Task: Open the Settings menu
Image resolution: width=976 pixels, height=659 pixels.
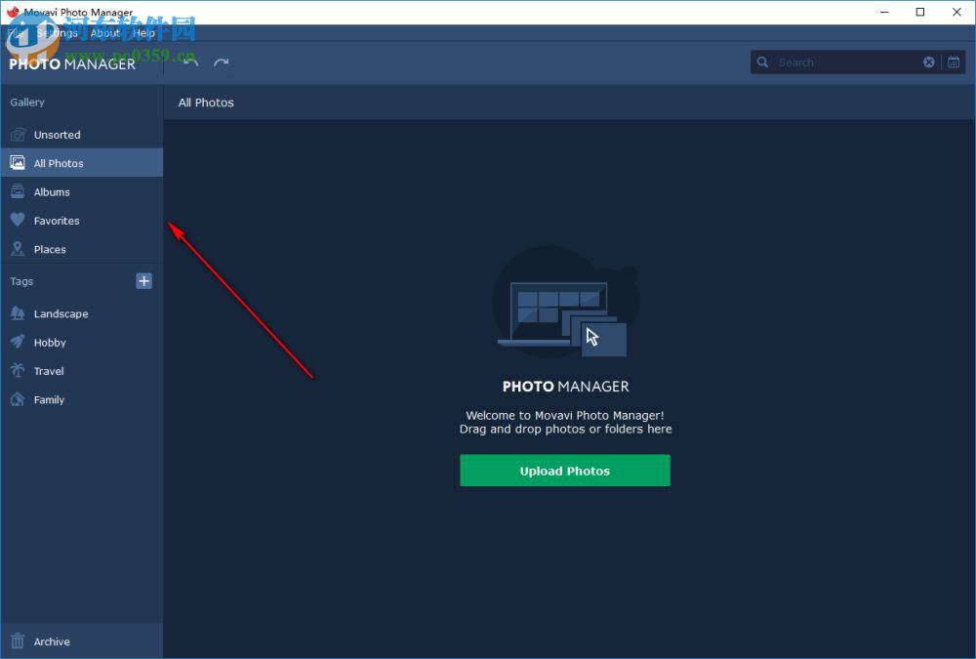Action: pos(57,33)
